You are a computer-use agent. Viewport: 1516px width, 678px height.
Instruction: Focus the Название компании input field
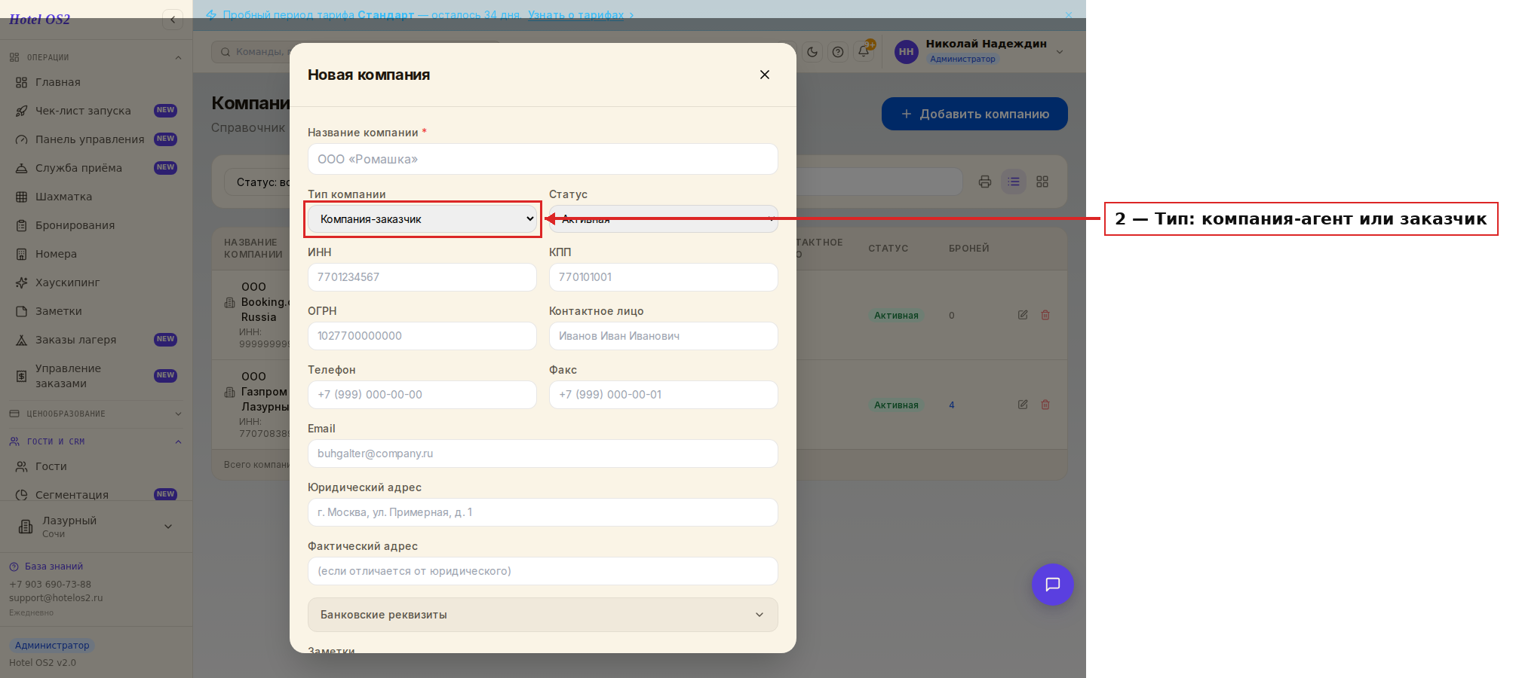[543, 159]
